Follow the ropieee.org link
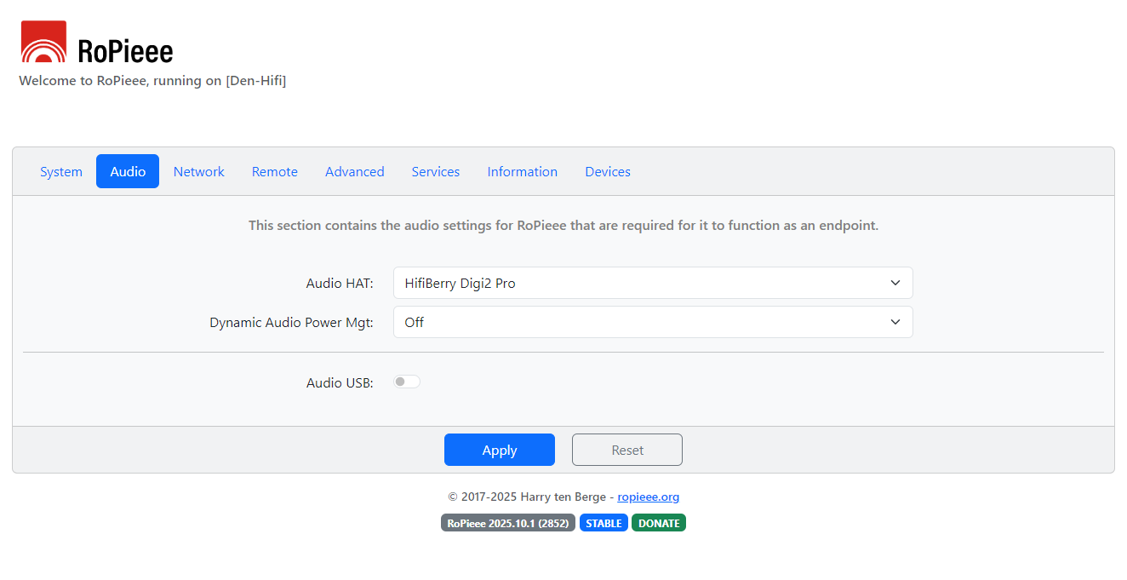This screenshot has height=580, width=1127. [648, 497]
